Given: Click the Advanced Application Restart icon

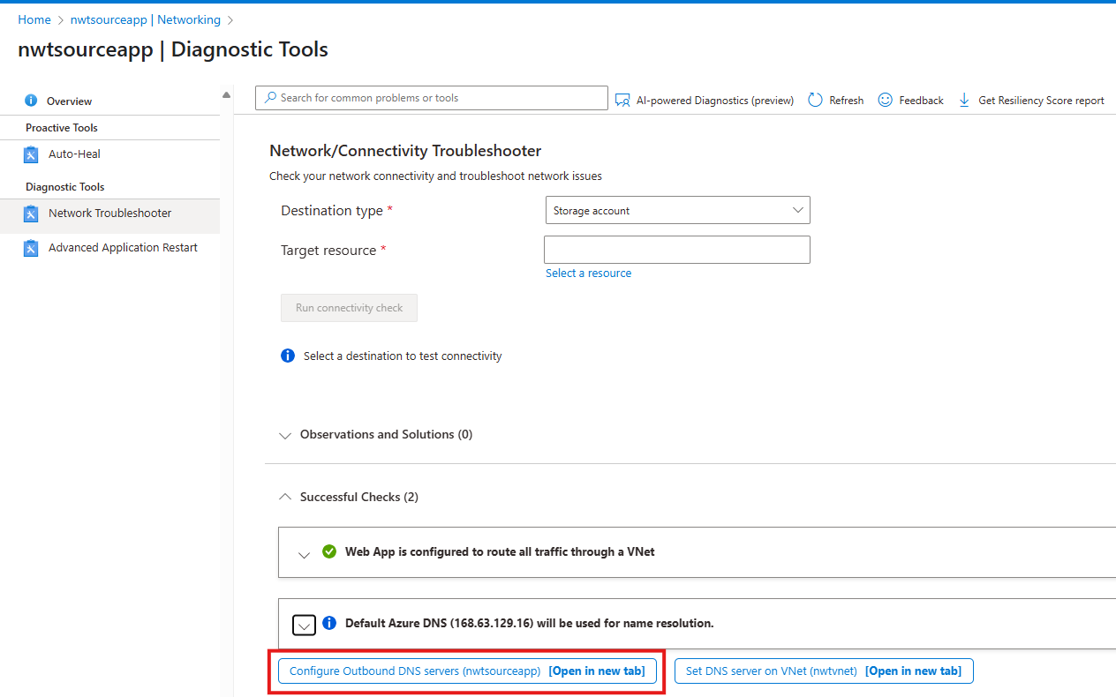Looking at the screenshot, I should tap(31, 248).
